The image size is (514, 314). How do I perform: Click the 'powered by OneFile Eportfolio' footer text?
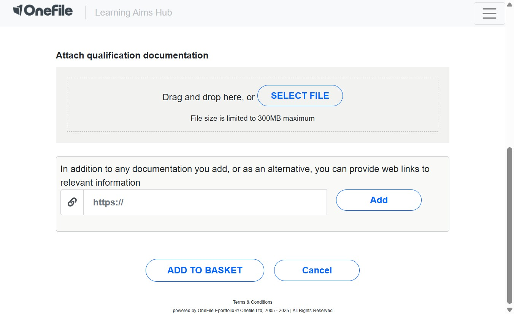252,311
